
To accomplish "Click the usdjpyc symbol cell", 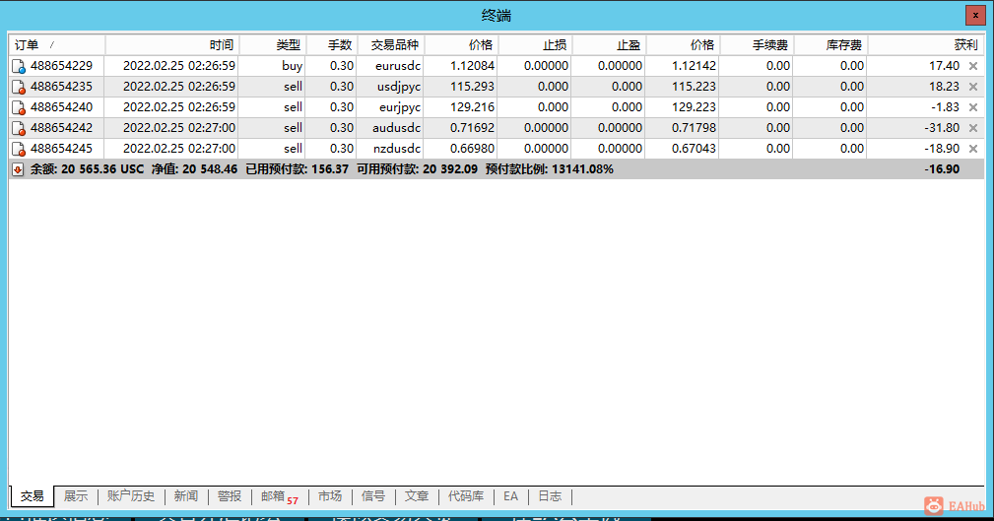I will [399, 87].
